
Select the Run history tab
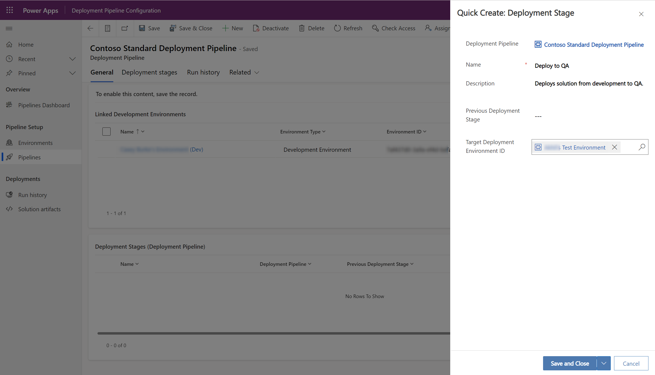203,72
